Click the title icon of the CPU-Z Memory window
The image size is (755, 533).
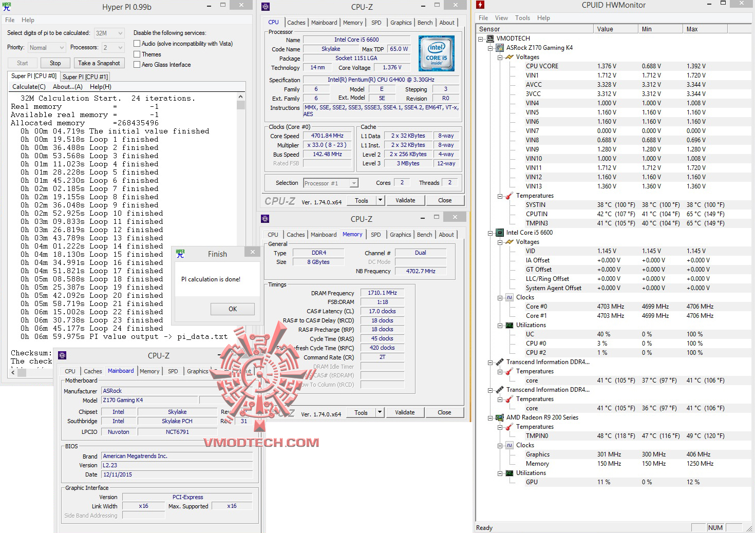(x=265, y=219)
